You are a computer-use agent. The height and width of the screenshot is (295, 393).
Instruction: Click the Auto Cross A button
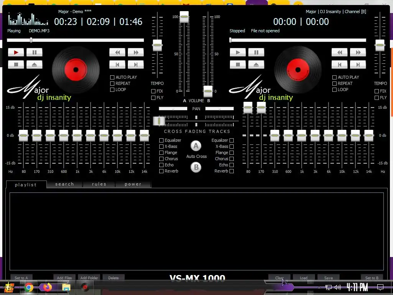[196, 146]
